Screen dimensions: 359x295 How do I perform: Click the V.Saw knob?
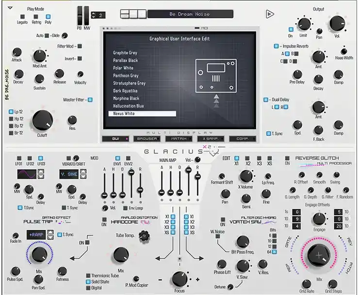click(243, 266)
